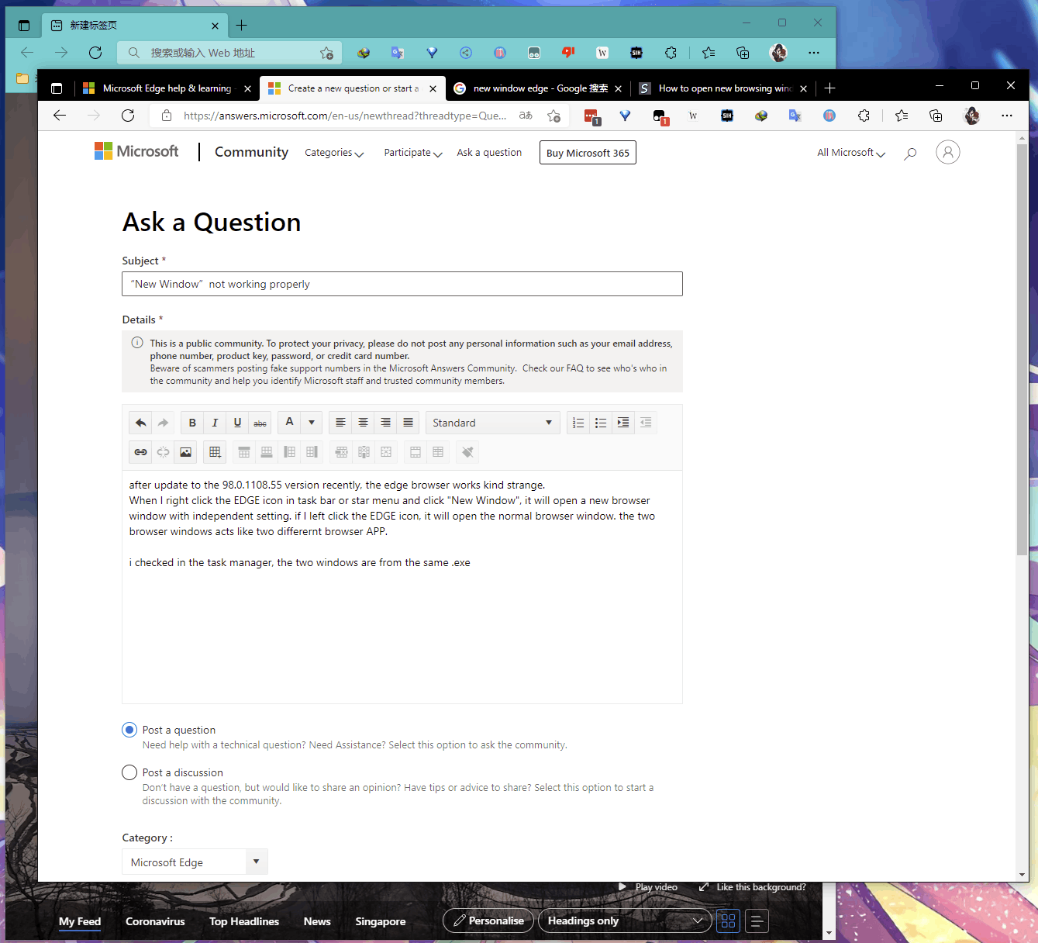This screenshot has width=1038, height=943.
Task: Switch to How to open new browsing window tab
Action: 724,88
